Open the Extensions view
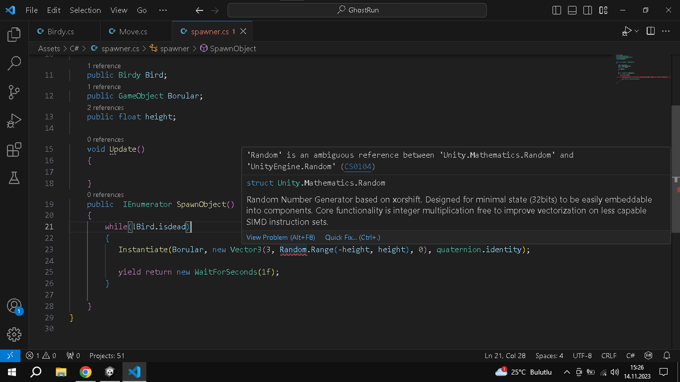Viewport: 680px width, 382px height. (14, 150)
